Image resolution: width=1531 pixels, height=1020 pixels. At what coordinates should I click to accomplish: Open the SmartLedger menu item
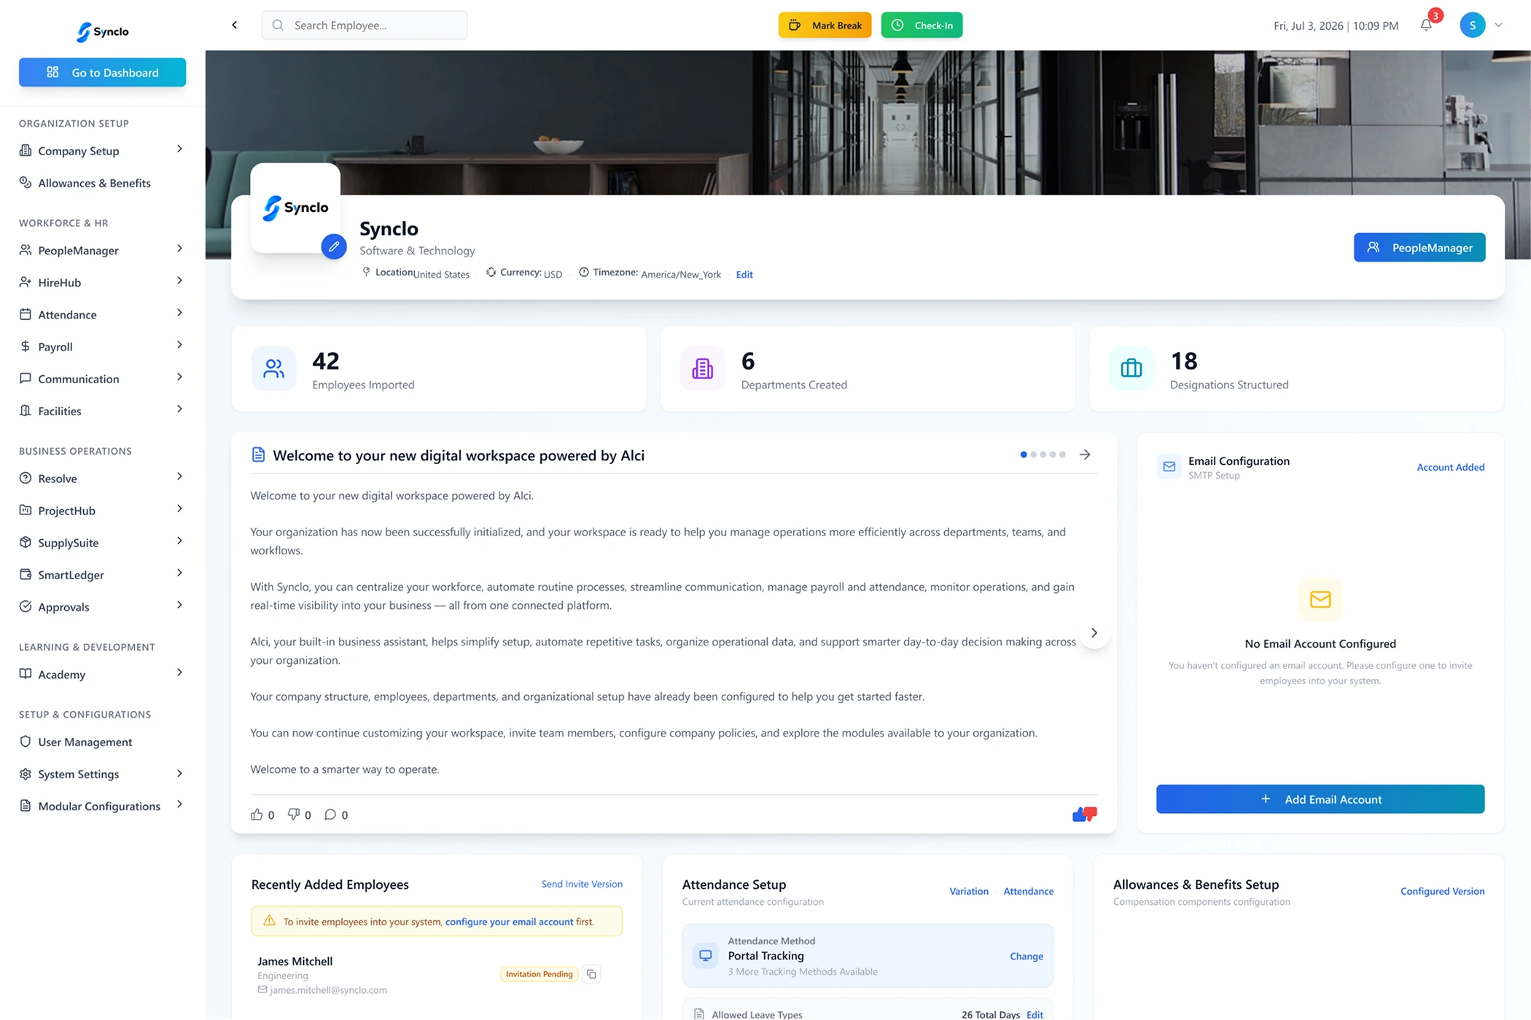[102, 574]
